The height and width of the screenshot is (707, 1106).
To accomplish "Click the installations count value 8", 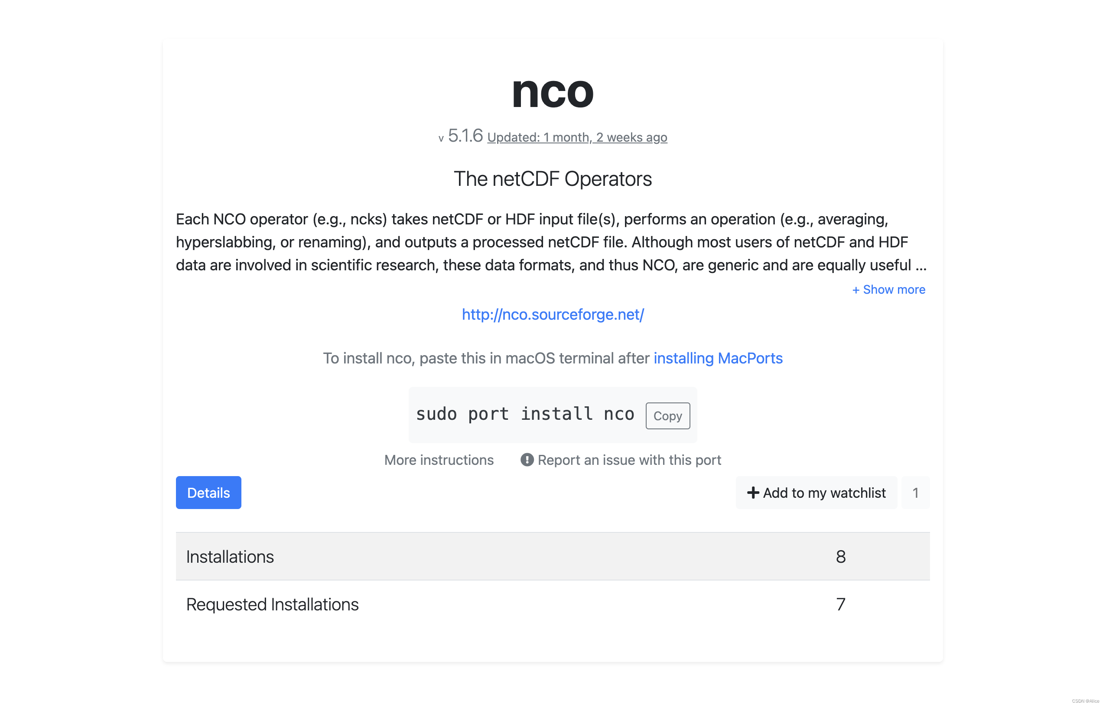I will click(840, 556).
